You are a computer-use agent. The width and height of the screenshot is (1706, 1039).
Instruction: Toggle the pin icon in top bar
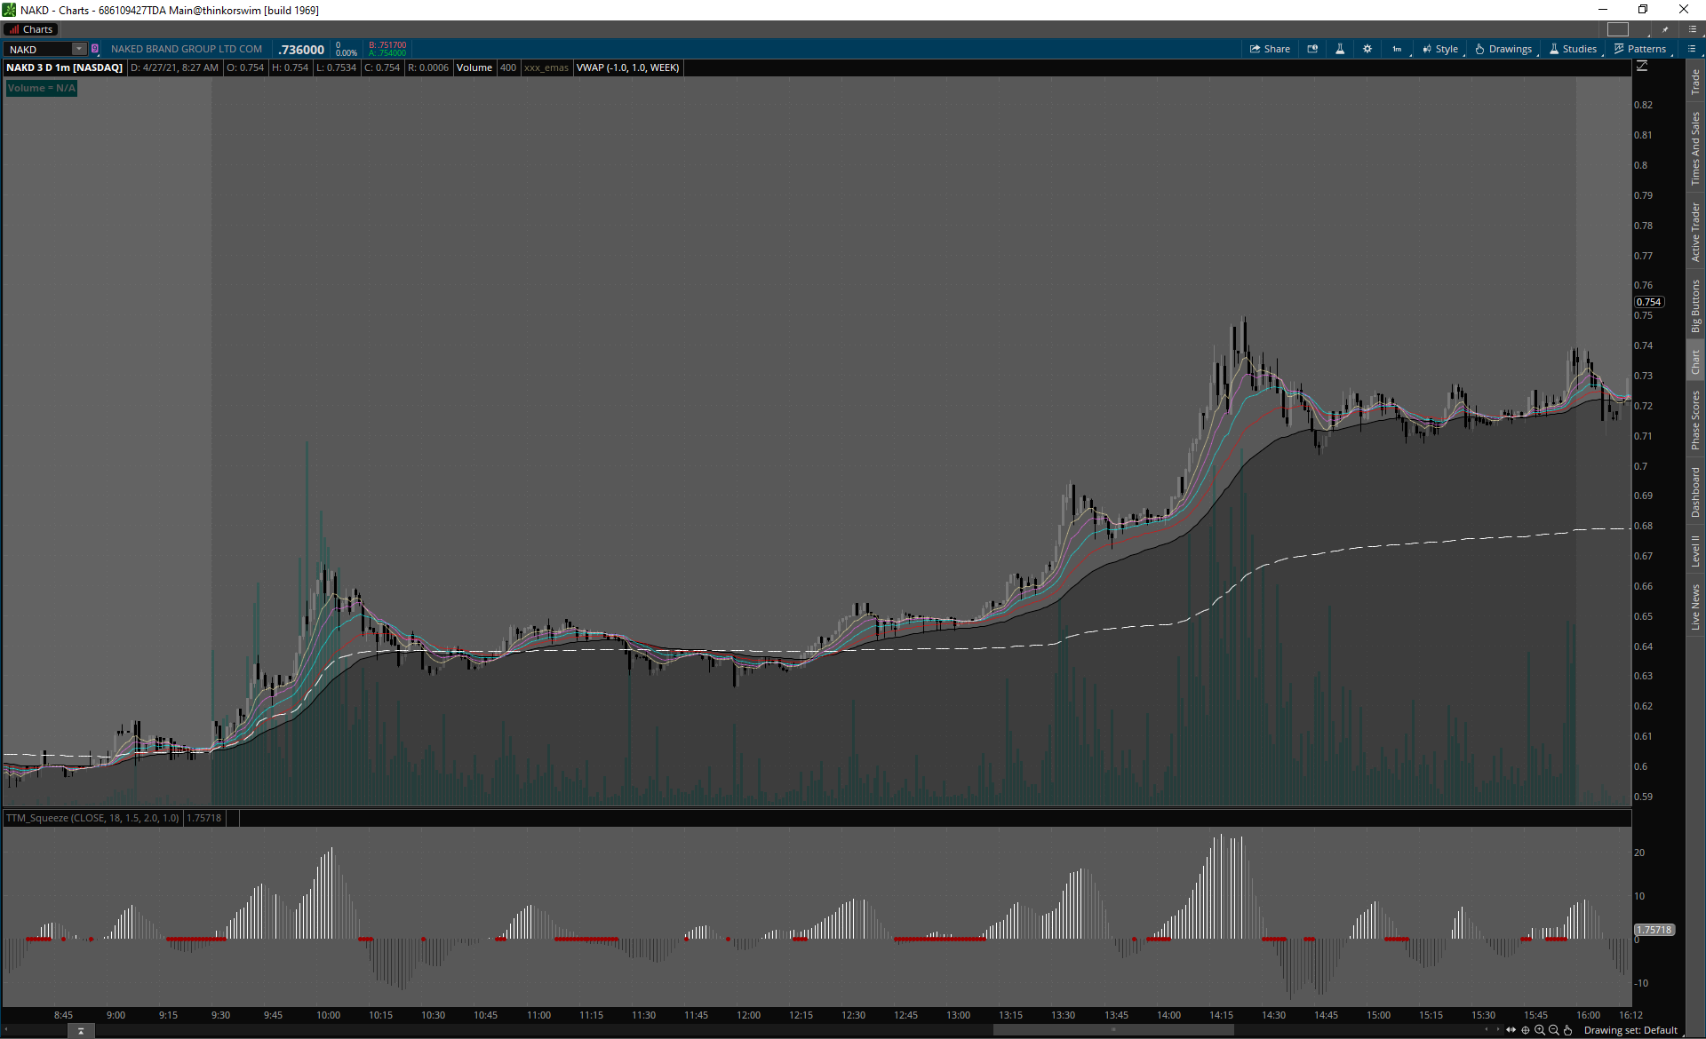pos(1665,29)
